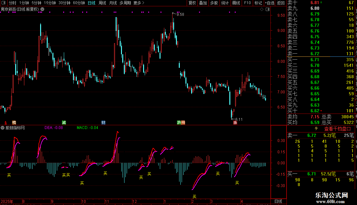This screenshot has width=357, height=205.
Task: Switch to 30分钟 period
Action: 64,3
